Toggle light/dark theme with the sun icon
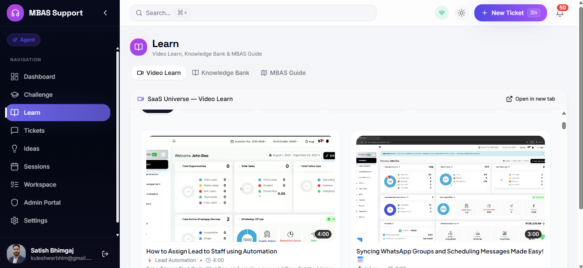This screenshot has width=583, height=268. pyautogui.click(x=461, y=13)
